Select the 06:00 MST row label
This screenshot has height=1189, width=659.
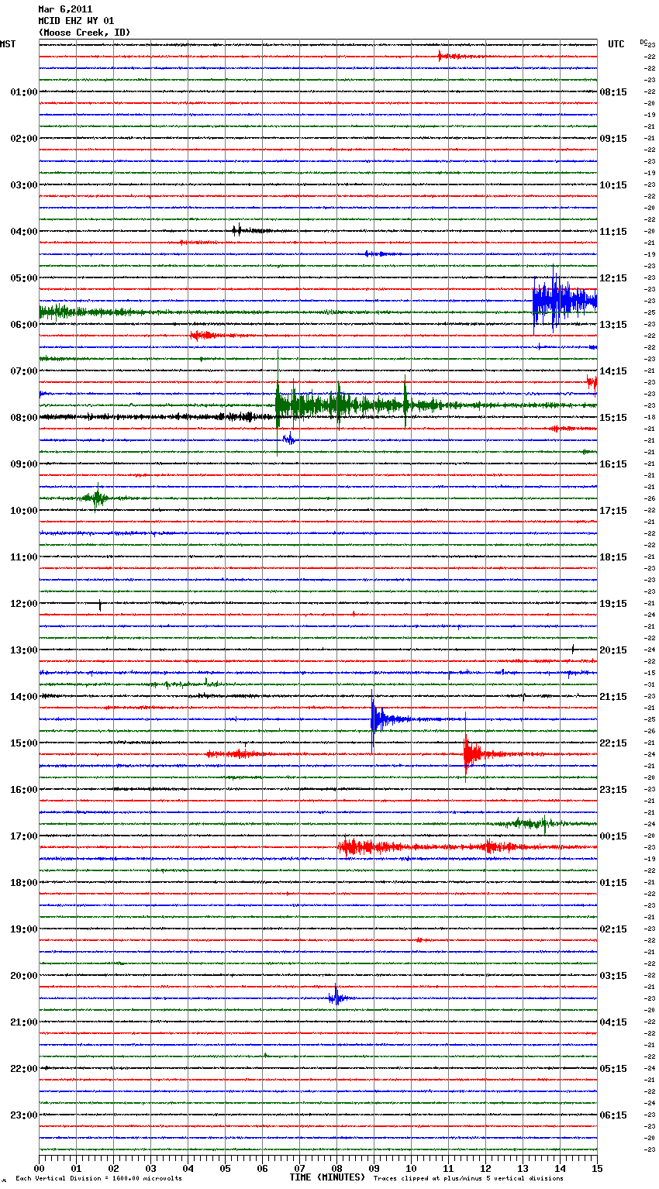click(x=24, y=325)
